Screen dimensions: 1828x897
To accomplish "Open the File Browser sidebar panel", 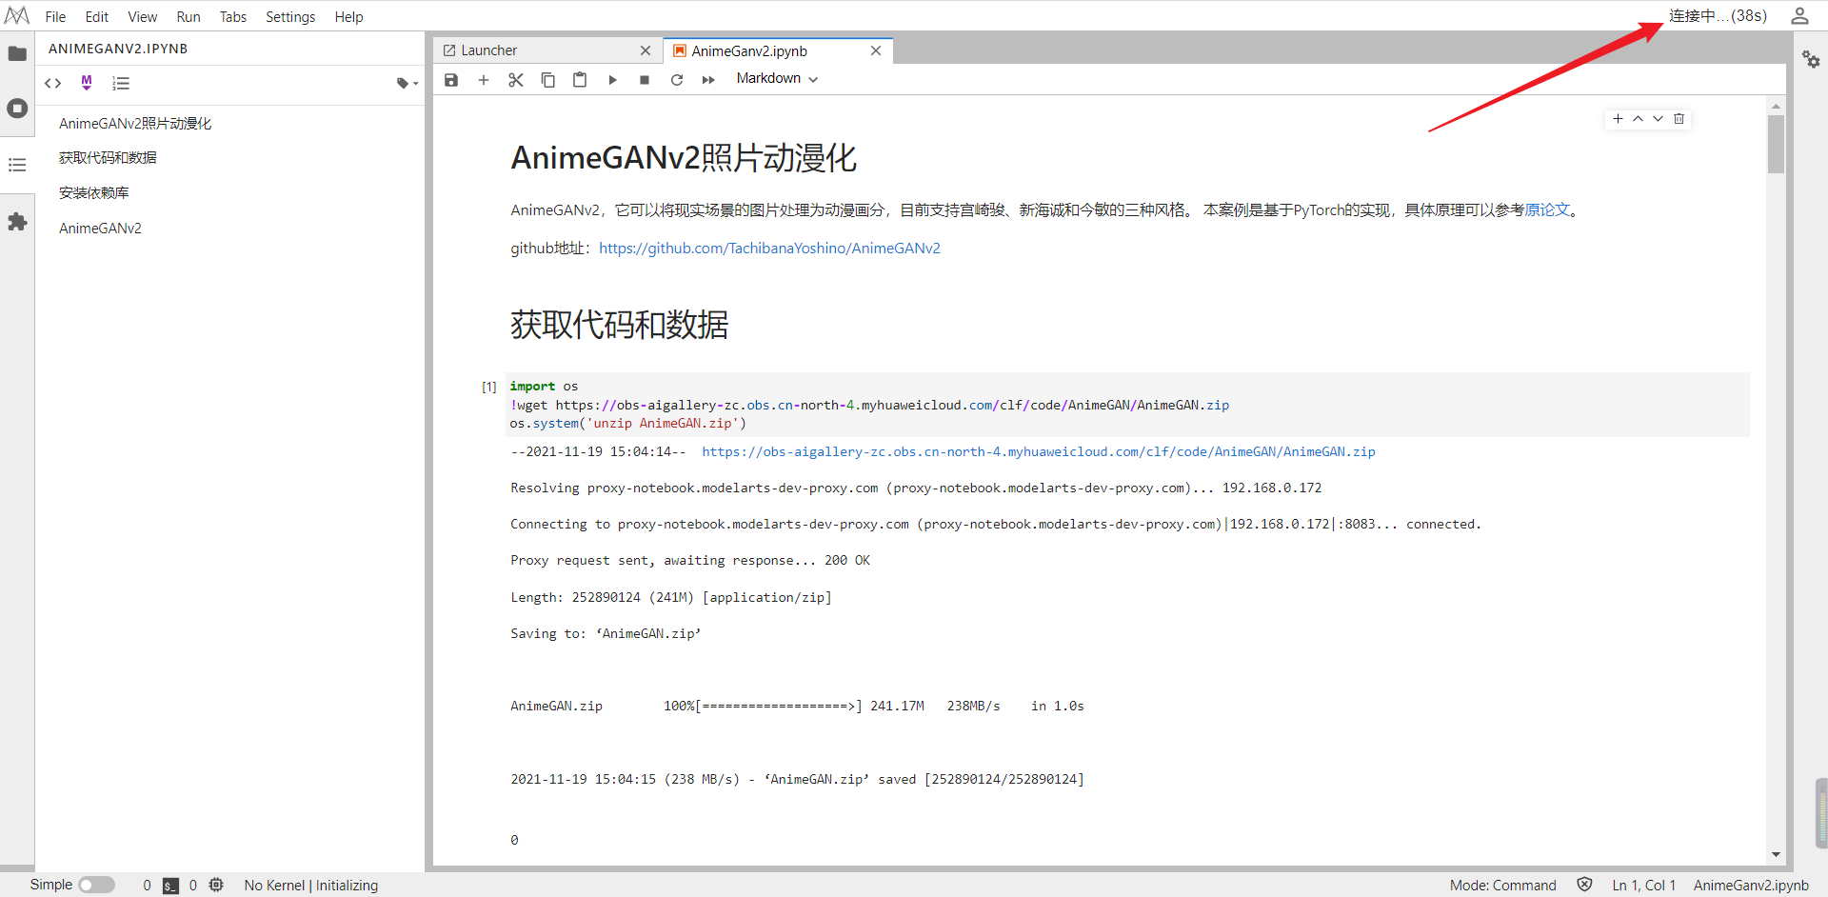I will tap(17, 53).
